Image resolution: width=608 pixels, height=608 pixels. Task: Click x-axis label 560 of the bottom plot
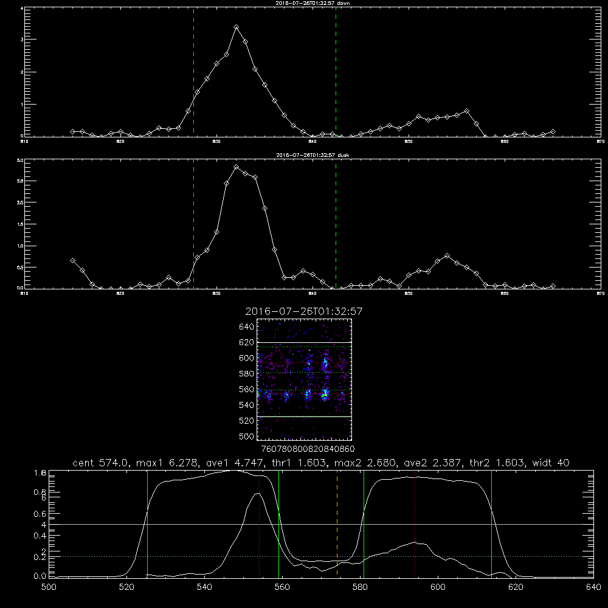click(282, 587)
